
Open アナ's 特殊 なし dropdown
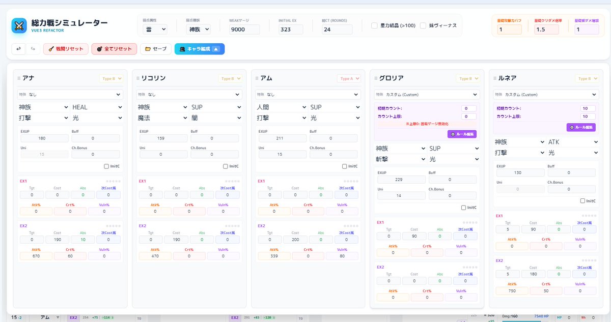click(70, 95)
